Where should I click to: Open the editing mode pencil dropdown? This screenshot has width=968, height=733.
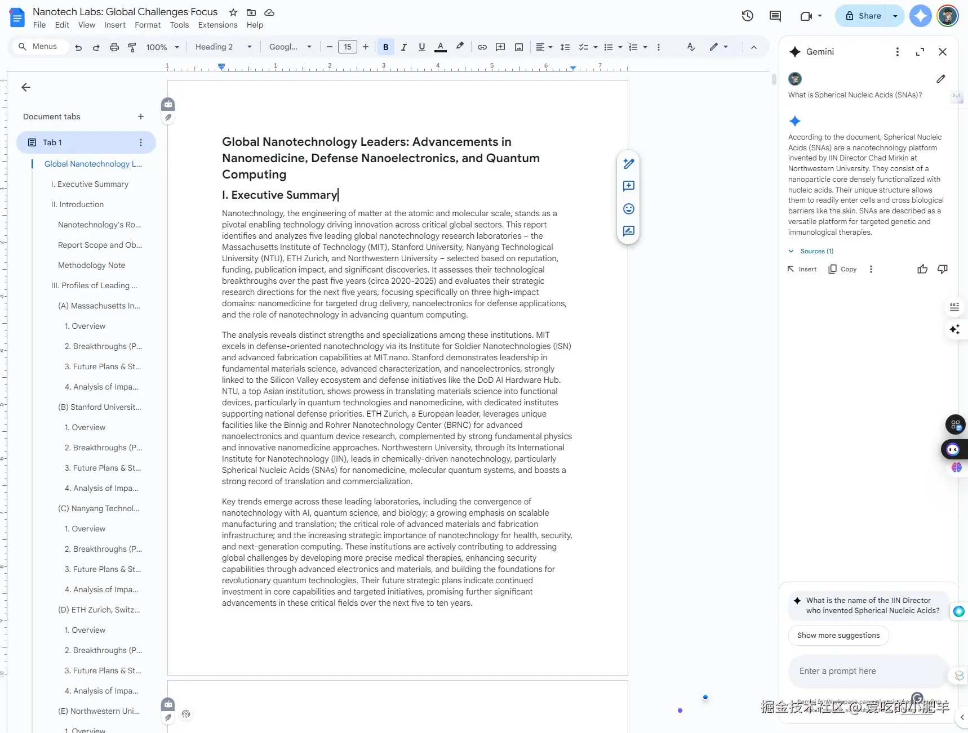pos(719,47)
